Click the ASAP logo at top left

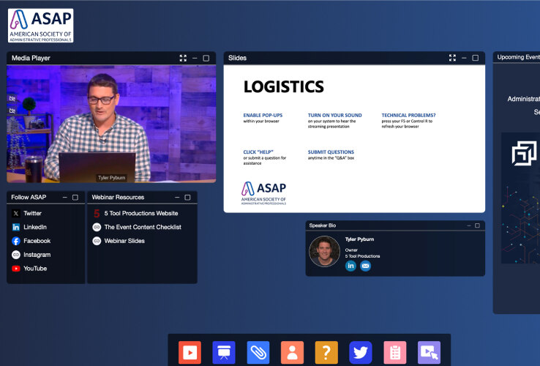point(41,26)
